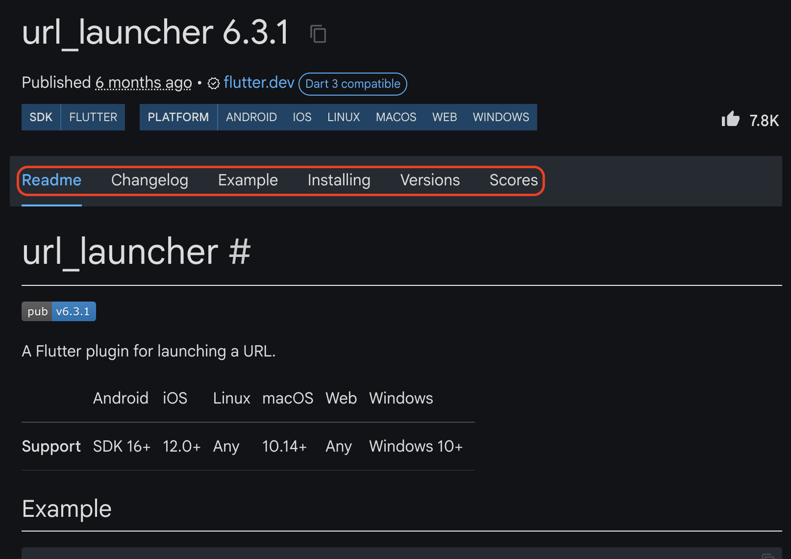Image resolution: width=791 pixels, height=559 pixels.
Task: Click the '10.14+' table cell
Action: (284, 446)
